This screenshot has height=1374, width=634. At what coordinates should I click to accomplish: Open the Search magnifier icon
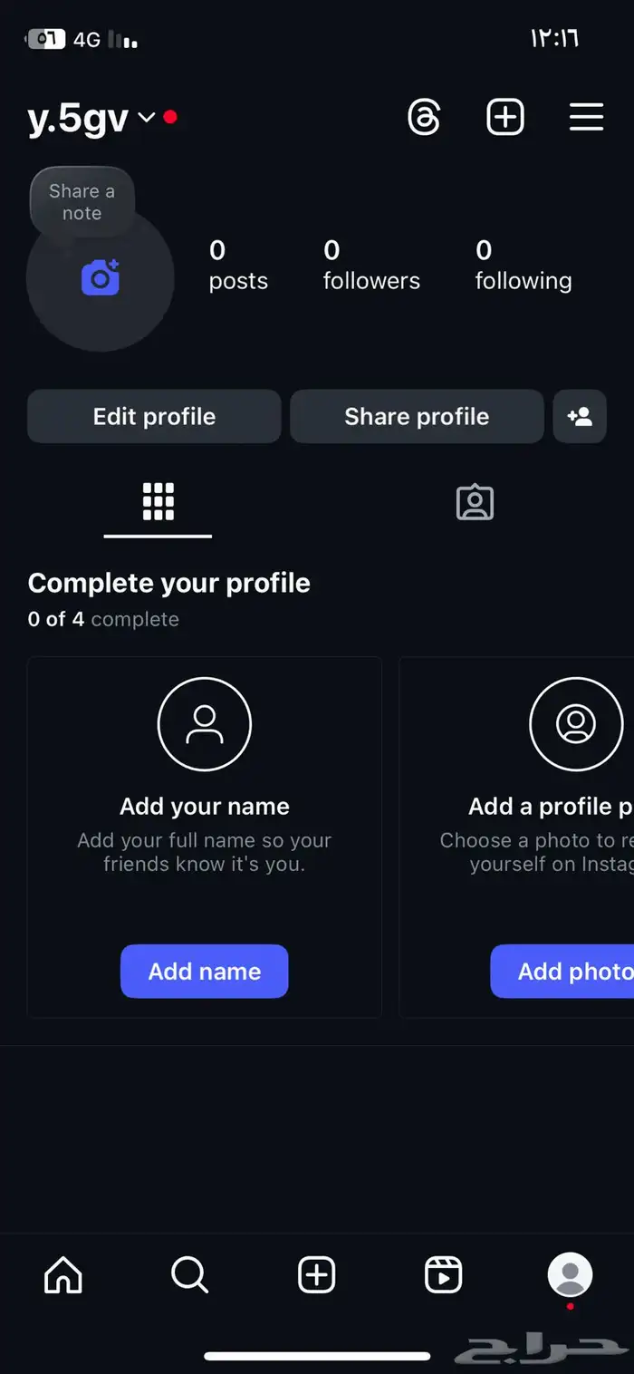tap(189, 1276)
